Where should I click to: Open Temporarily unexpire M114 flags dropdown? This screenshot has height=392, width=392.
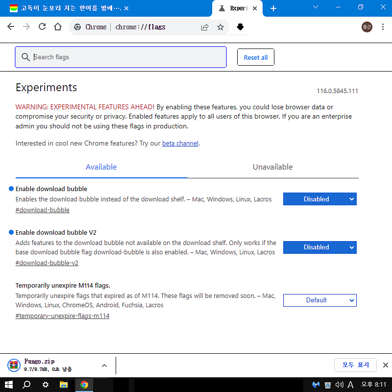point(320,300)
